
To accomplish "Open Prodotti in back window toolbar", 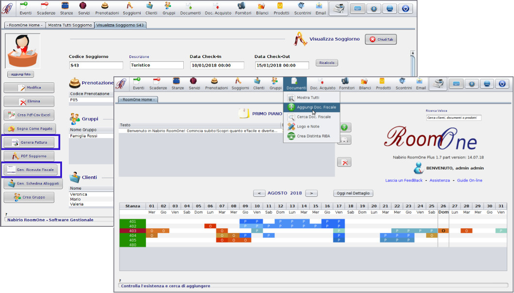I will [x=281, y=9].
